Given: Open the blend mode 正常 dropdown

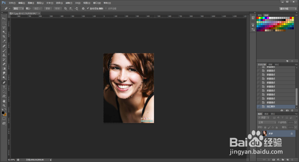Looking at the screenshot, I should (267, 122).
